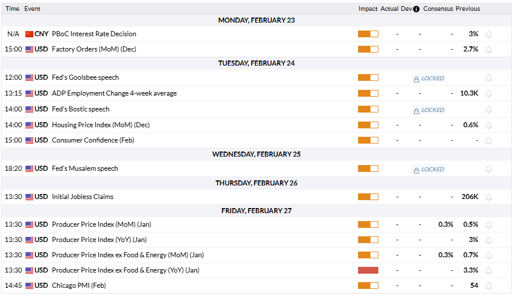The height and width of the screenshot is (294, 513).
Task: Set alert bell for Factory Orders (MoM)
Action: pyautogui.click(x=489, y=50)
